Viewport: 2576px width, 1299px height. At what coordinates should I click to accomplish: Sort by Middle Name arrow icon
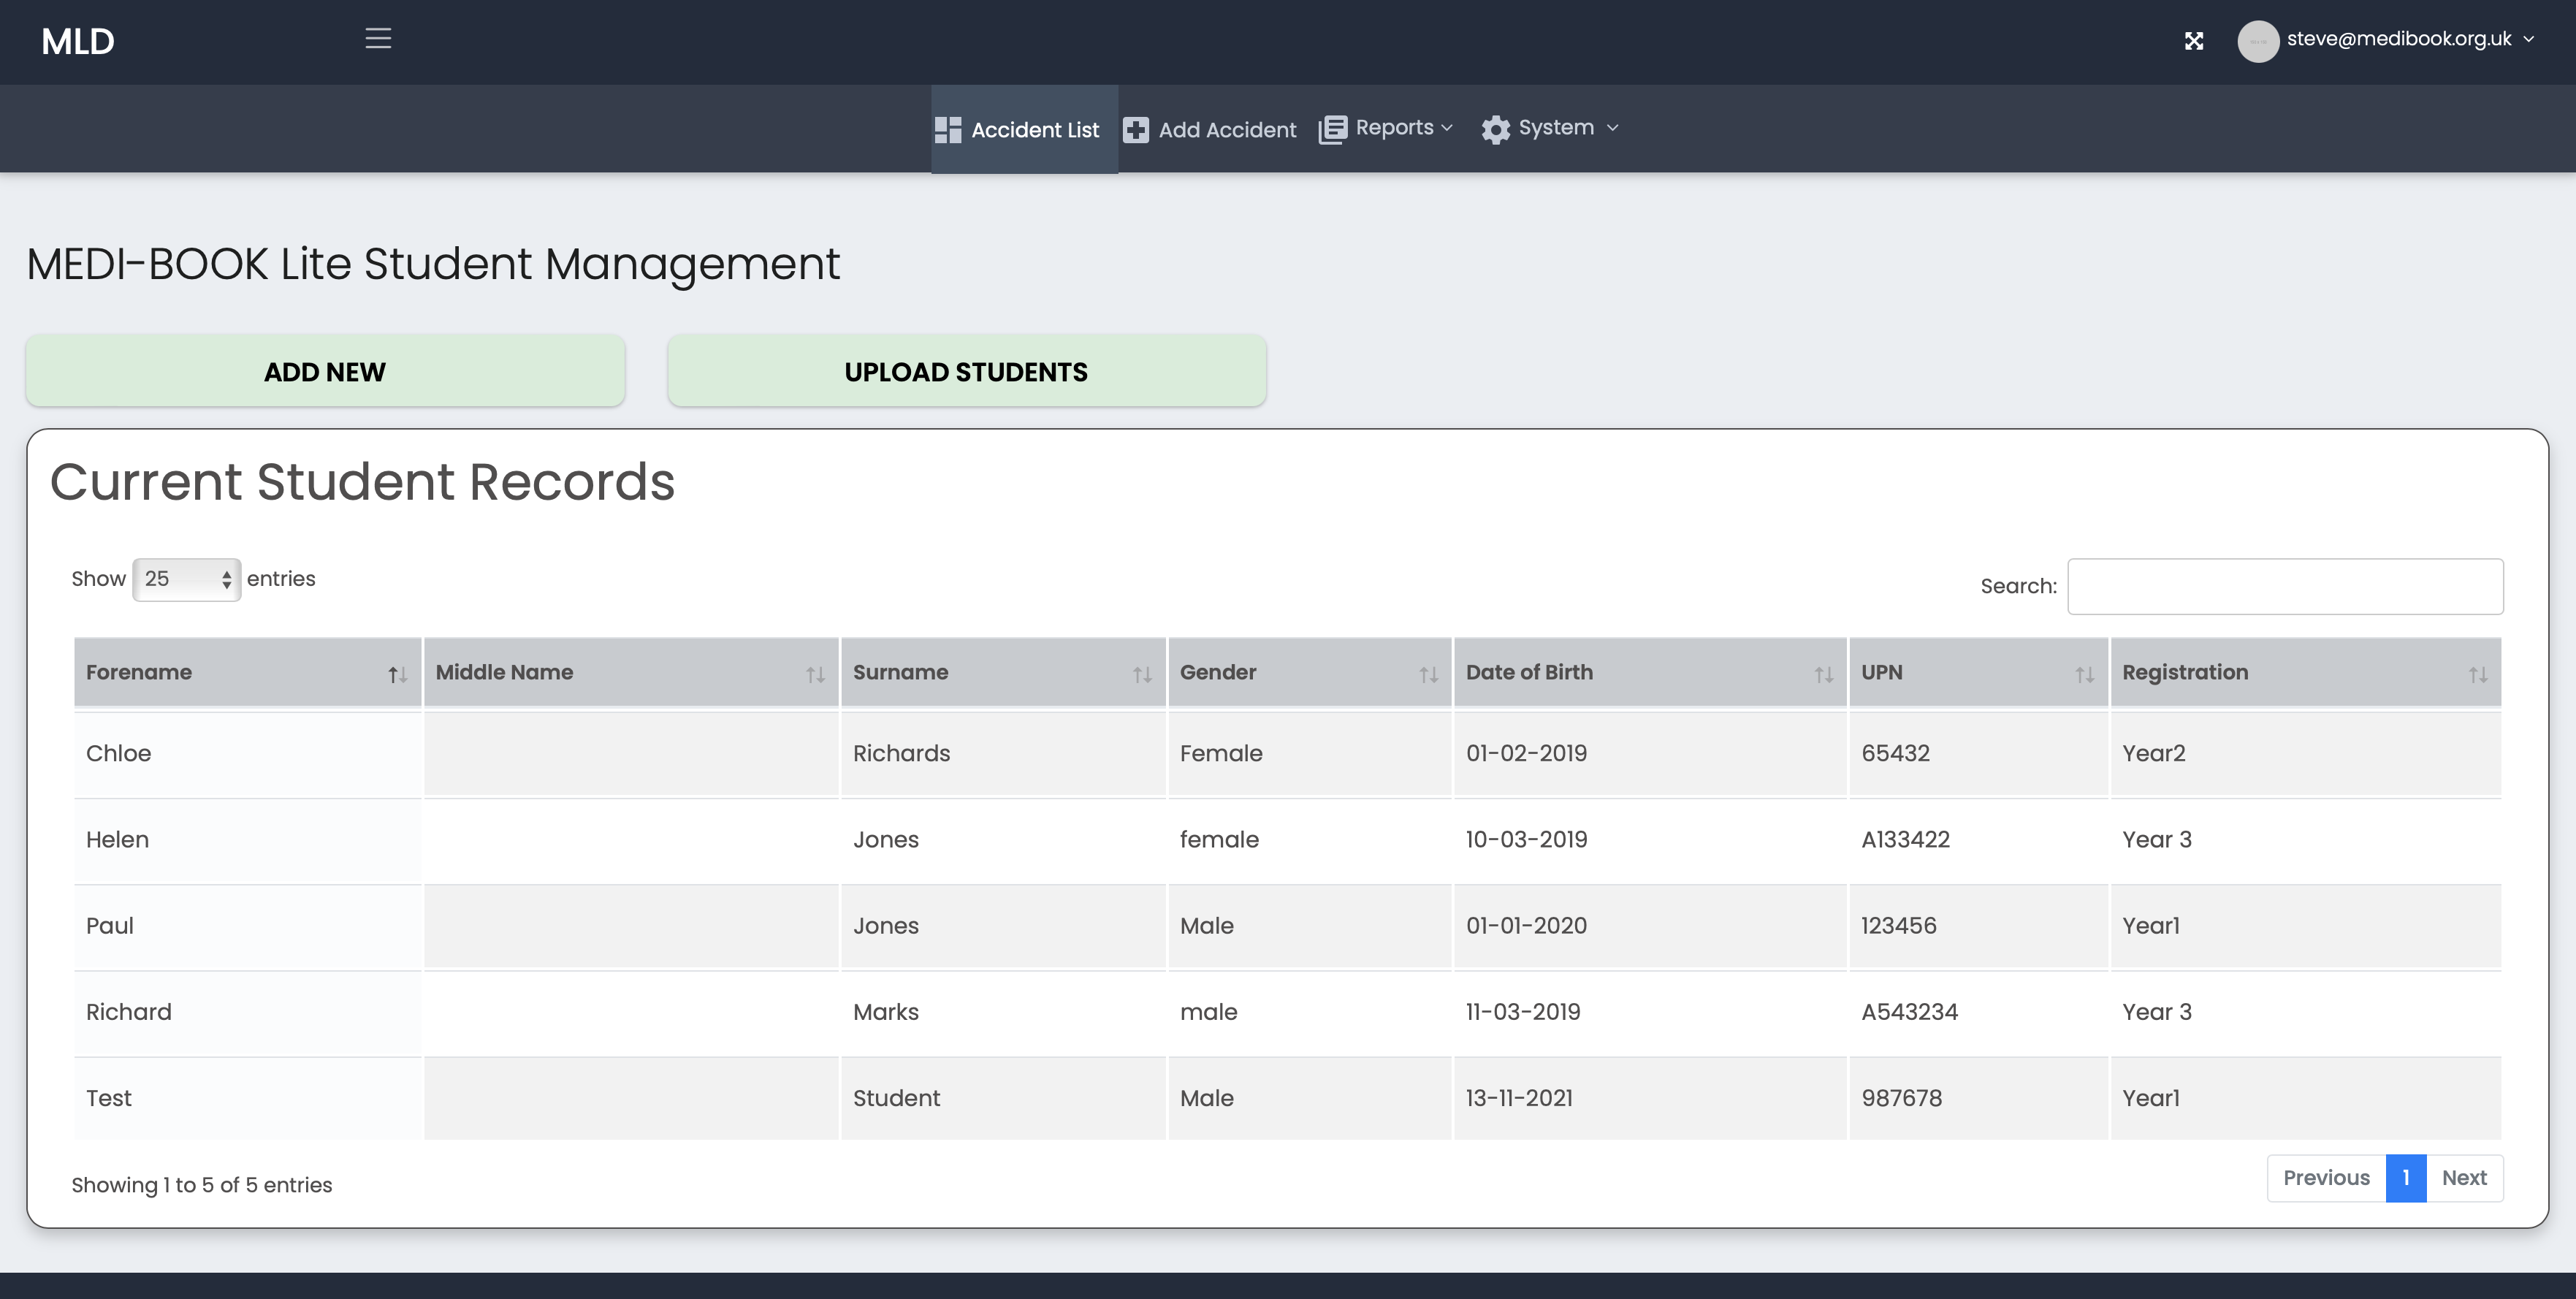click(x=816, y=675)
